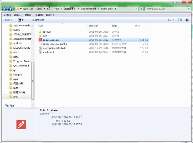The height and width of the screenshot is (143, 193).
Task: Select the QMDownload folder
Action: tap(19, 66)
